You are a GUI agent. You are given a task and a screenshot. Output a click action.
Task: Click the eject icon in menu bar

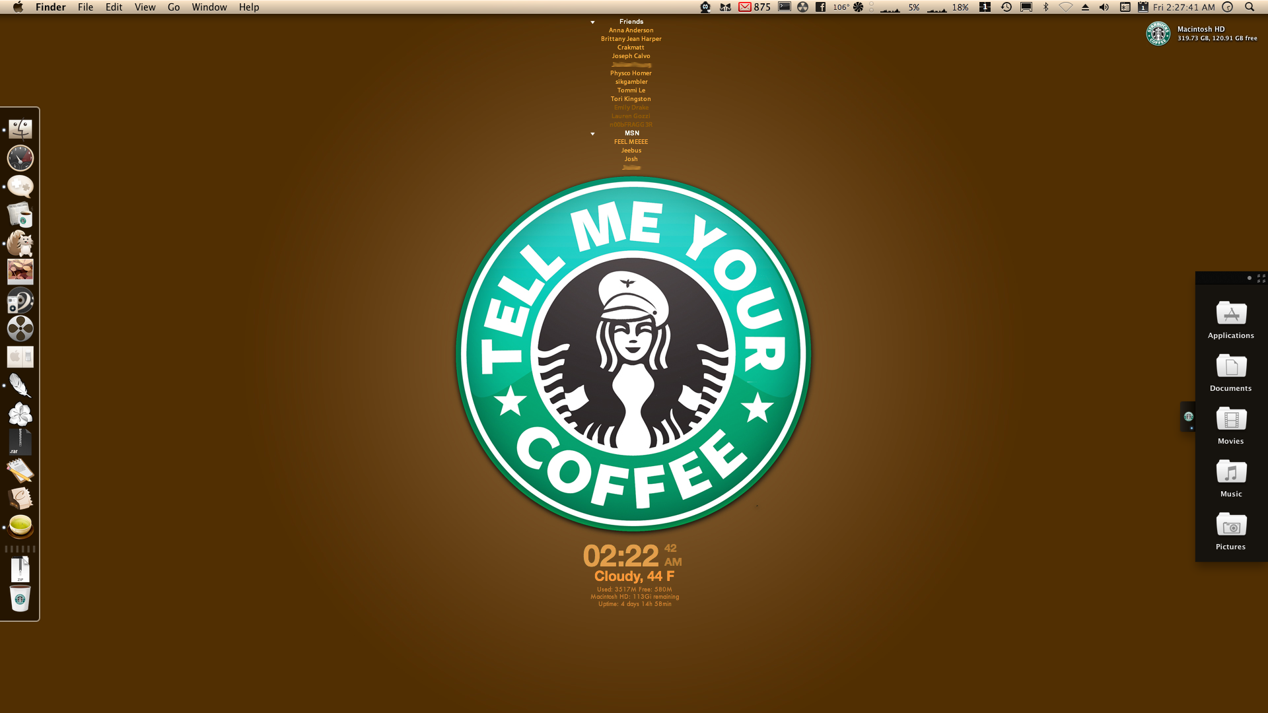tap(1085, 7)
